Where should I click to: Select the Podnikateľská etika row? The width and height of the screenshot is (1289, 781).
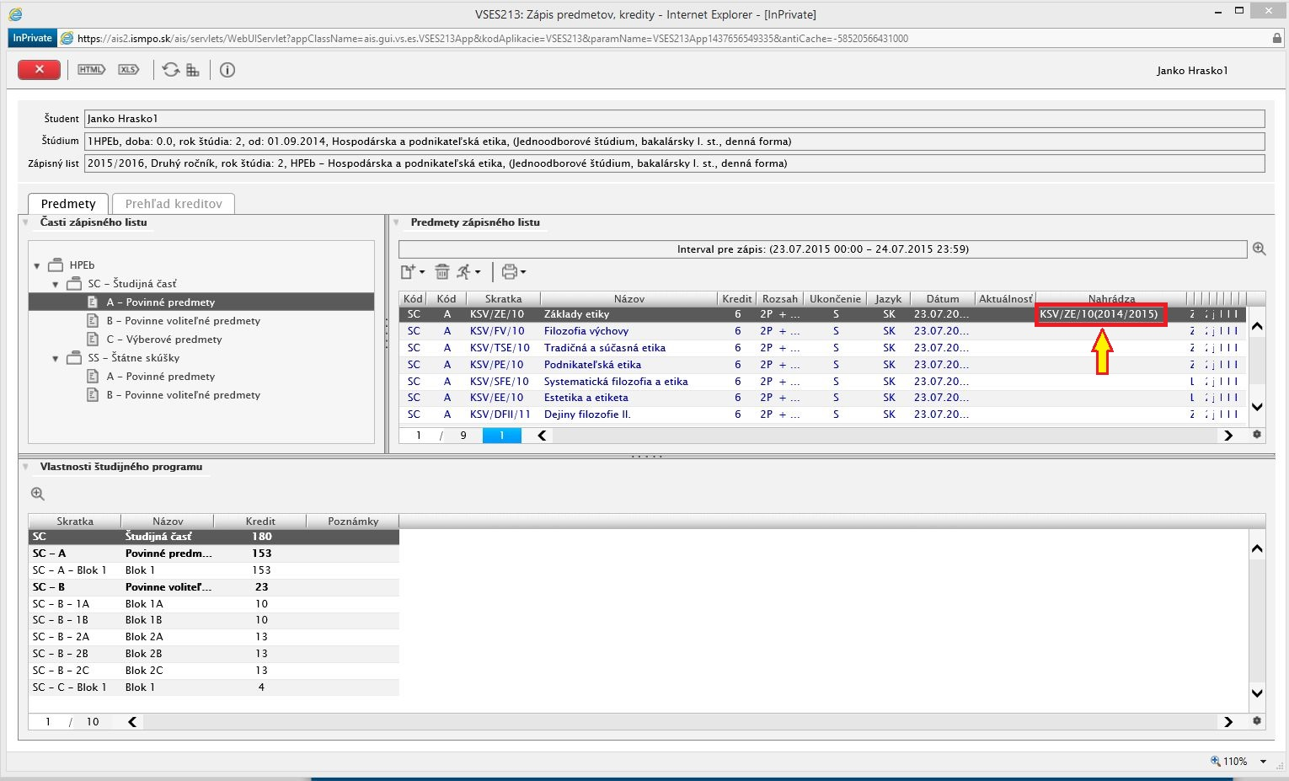point(822,365)
